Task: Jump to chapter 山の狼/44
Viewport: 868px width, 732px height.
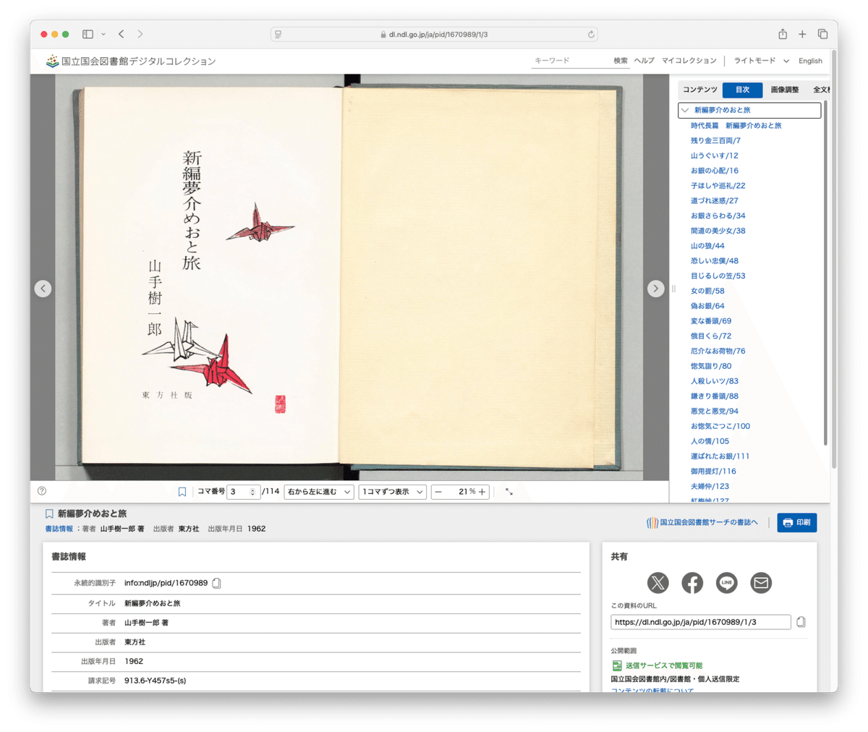Action: (707, 246)
